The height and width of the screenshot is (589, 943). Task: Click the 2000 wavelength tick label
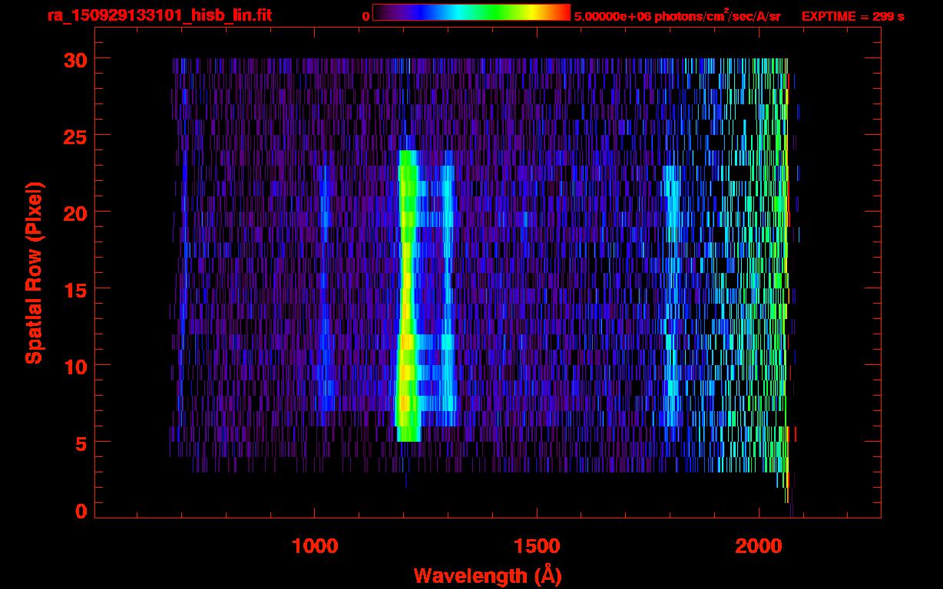coord(758,545)
